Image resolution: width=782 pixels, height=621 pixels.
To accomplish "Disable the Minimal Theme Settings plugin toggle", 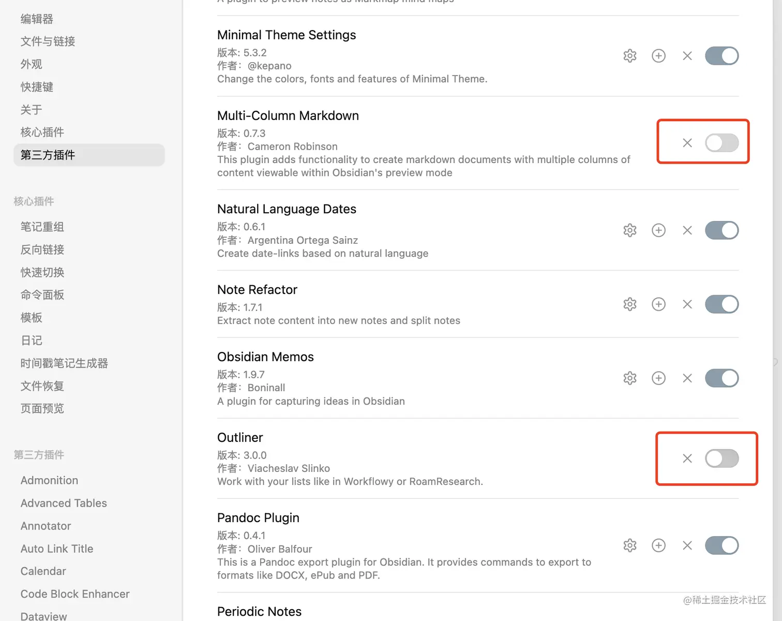I will (x=722, y=56).
